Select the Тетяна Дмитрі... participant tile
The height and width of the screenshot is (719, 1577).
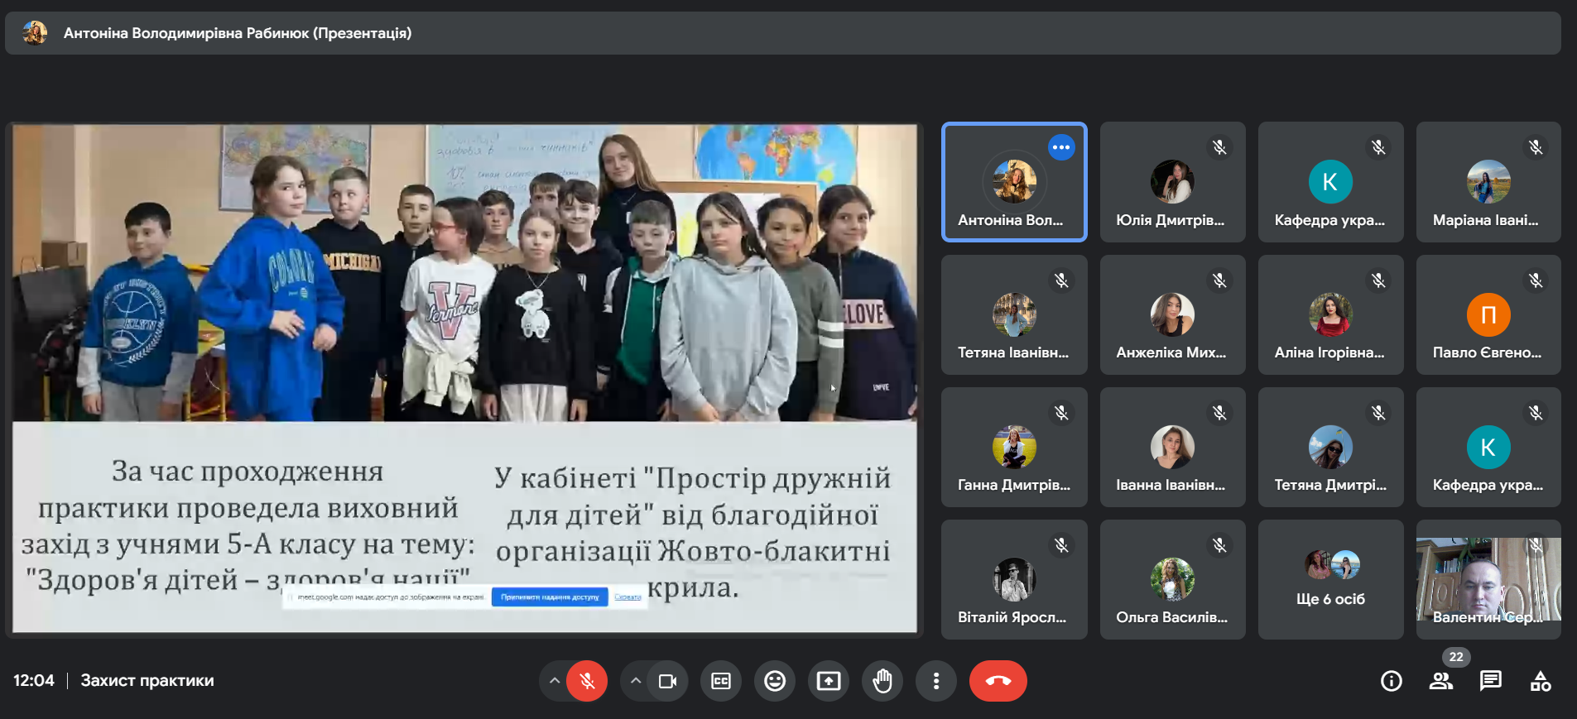point(1330,447)
